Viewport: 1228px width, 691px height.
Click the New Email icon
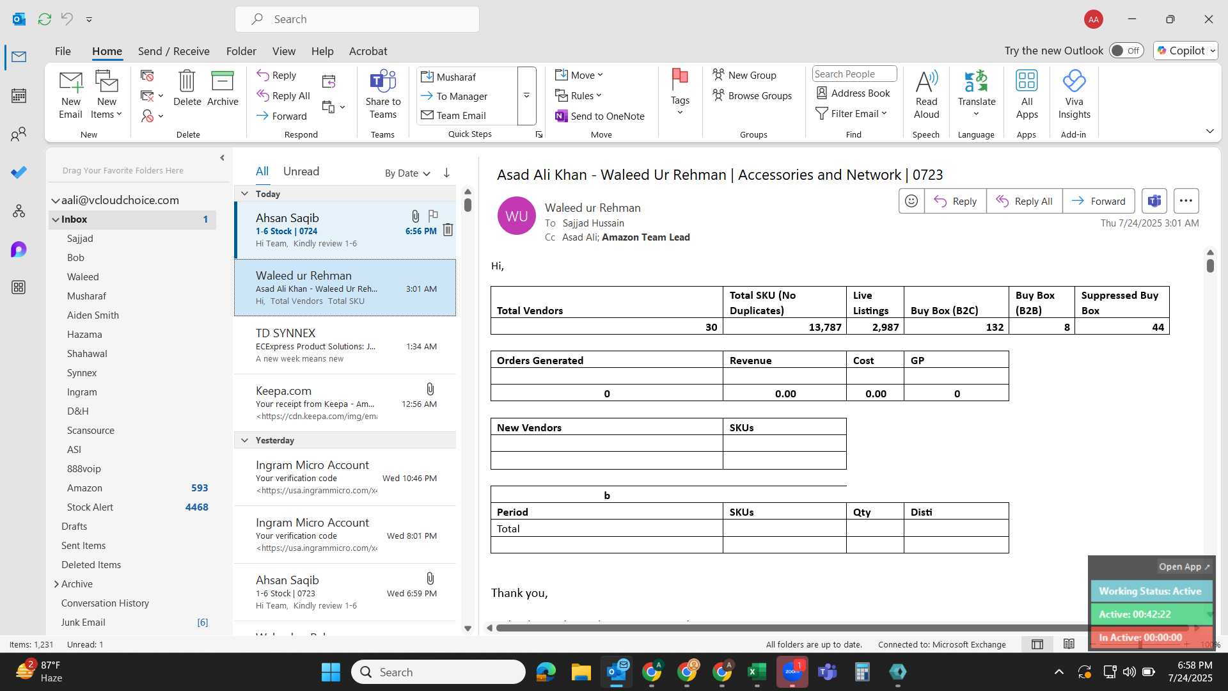70,95
